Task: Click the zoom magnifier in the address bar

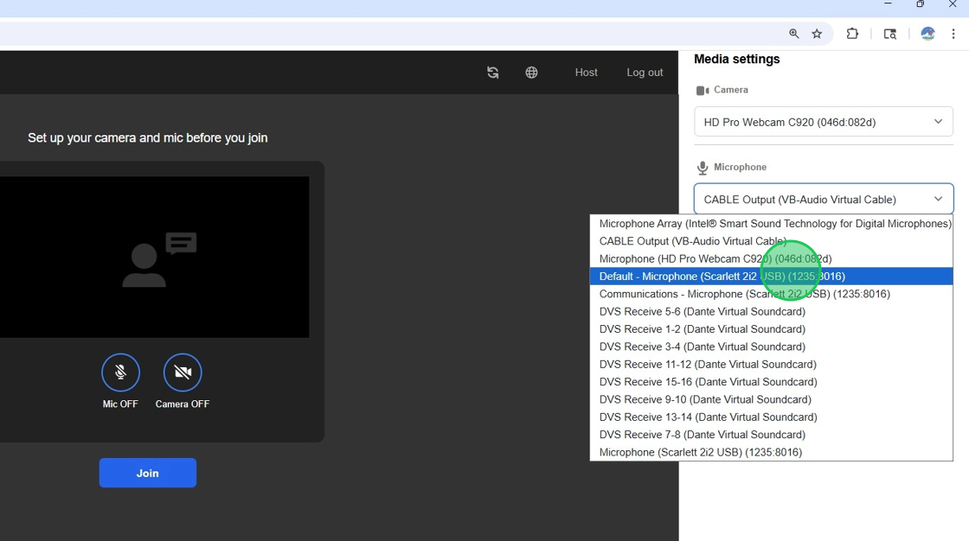Action: coord(793,33)
